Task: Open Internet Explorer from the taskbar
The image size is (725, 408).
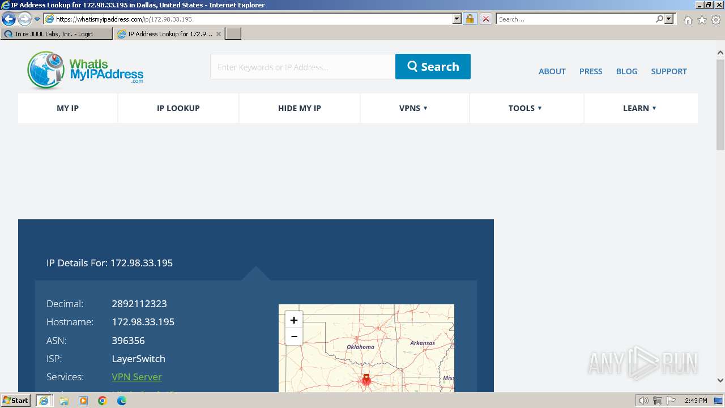Action: pos(44,401)
